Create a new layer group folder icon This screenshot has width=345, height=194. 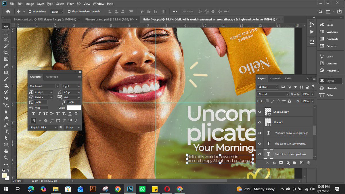(x=295, y=163)
